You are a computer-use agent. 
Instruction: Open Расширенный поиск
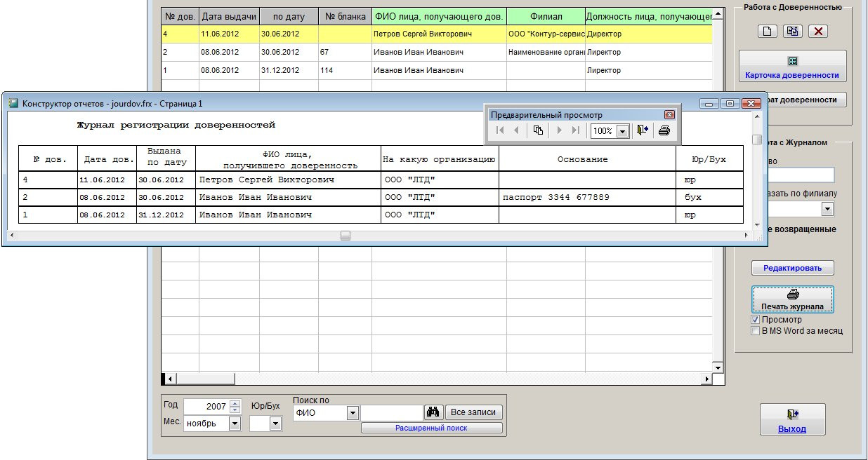click(431, 428)
